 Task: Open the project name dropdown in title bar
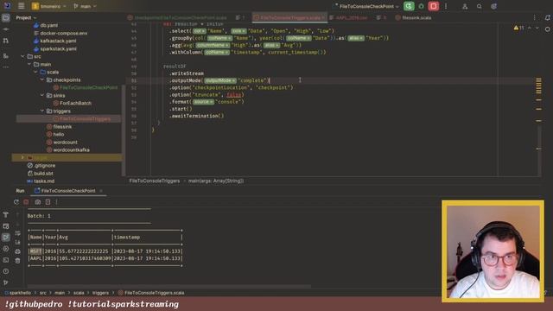pyautogui.click(x=49, y=6)
